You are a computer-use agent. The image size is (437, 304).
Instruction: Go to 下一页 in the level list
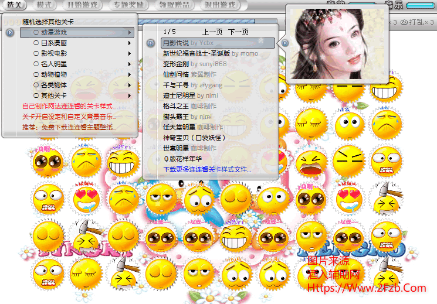[238, 32]
